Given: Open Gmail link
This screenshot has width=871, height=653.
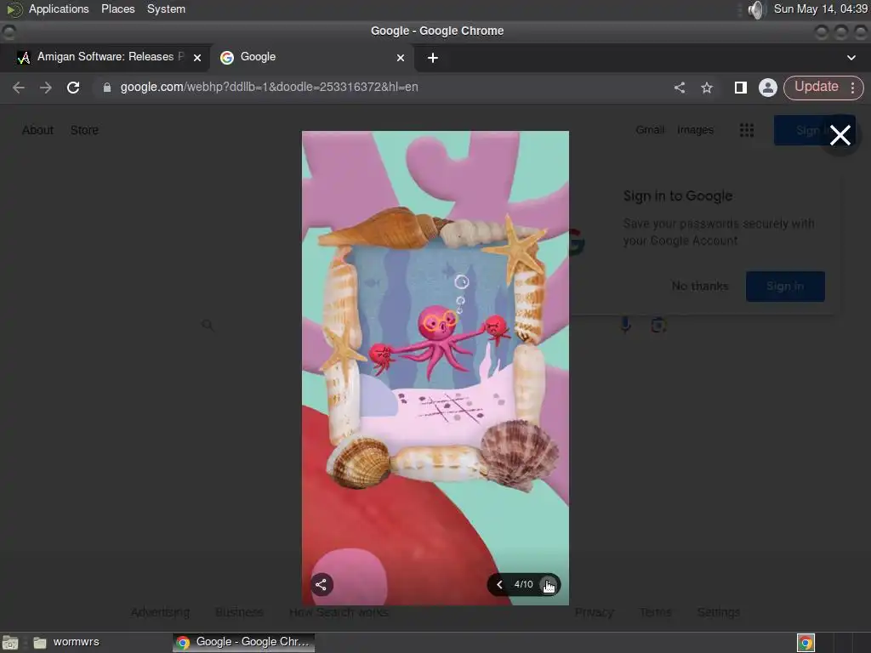Looking at the screenshot, I should (x=650, y=130).
